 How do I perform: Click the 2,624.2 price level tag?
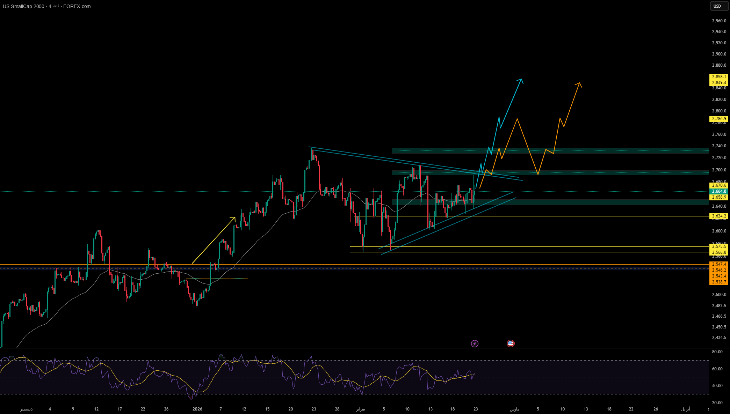click(x=718, y=216)
